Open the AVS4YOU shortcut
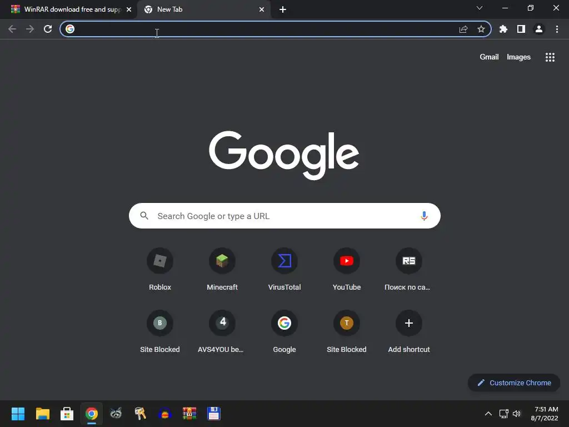This screenshot has height=427, width=569. 222,332
